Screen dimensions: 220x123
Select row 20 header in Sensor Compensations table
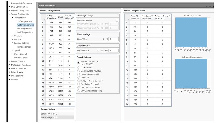click(127, 104)
